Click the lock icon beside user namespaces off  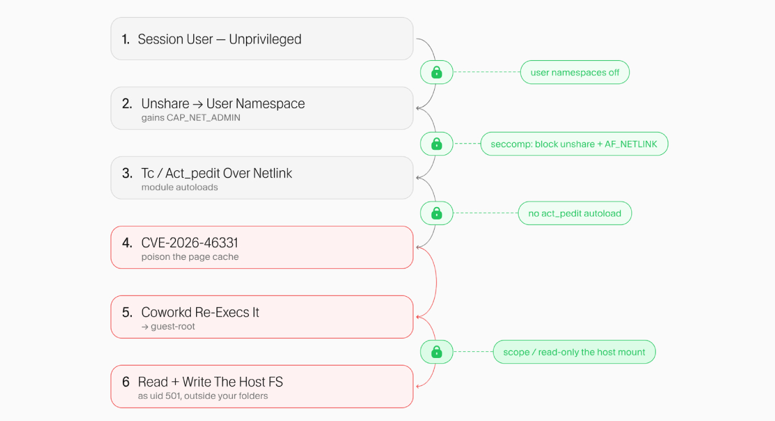[x=436, y=72]
